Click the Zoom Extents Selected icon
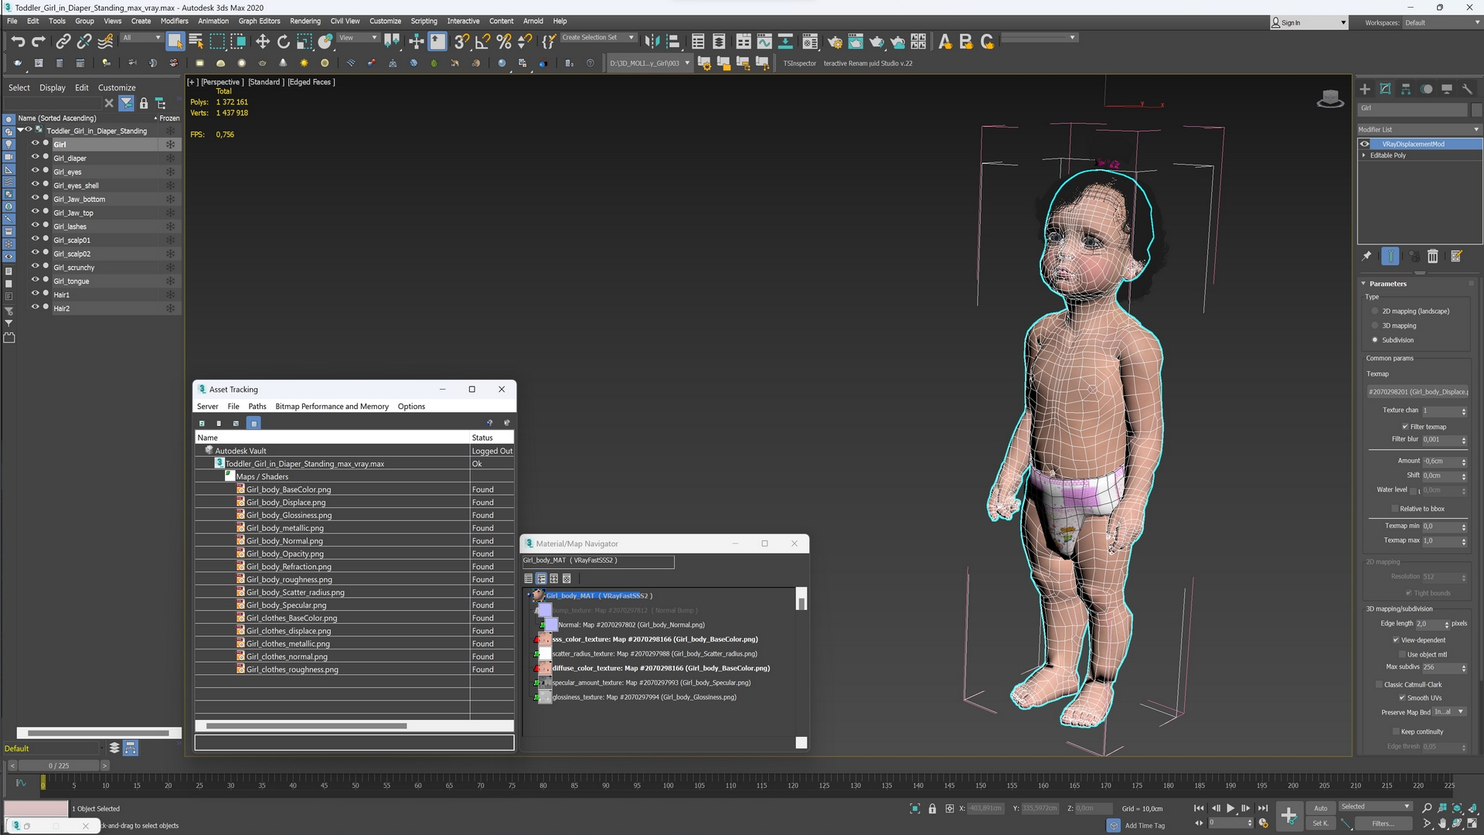Image resolution: width=1484 pixels, height=835 pixels. point(1457,808)
